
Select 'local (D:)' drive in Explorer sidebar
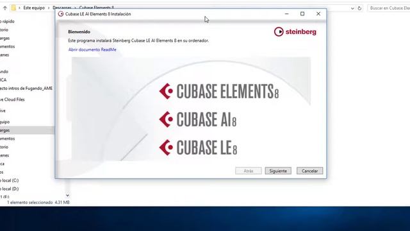10,189
